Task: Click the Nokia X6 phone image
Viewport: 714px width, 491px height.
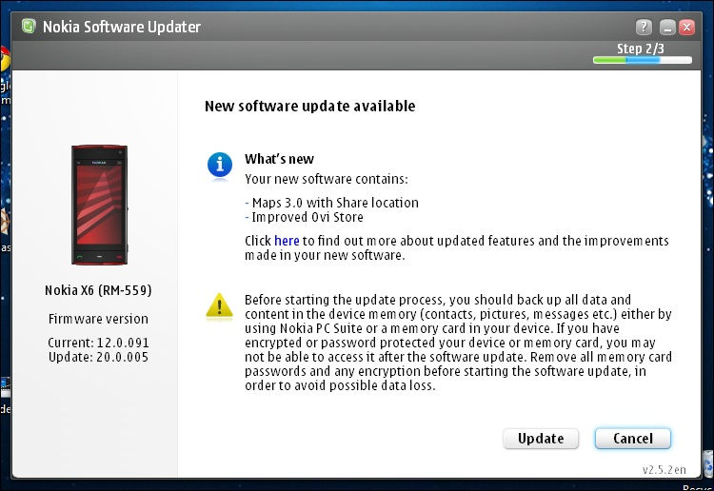Action: click(x=98, y=205)
